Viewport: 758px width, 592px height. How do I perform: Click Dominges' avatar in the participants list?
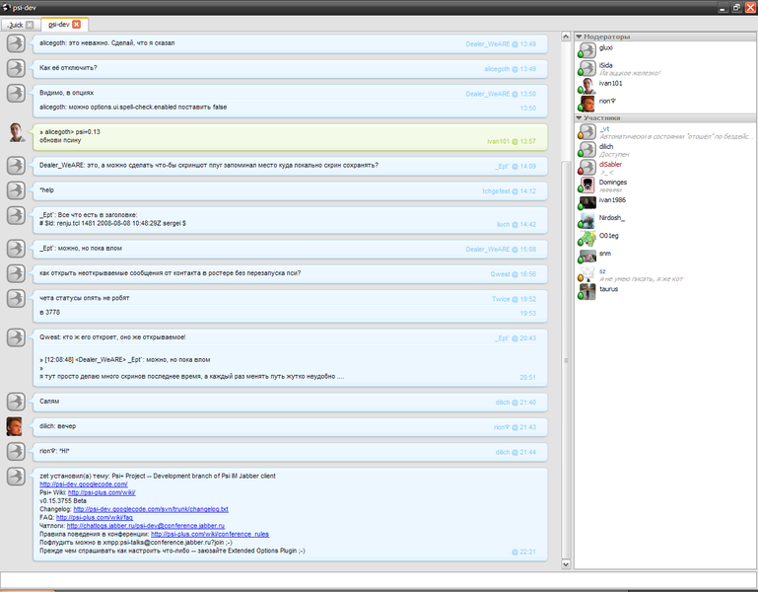coord(586,185)
